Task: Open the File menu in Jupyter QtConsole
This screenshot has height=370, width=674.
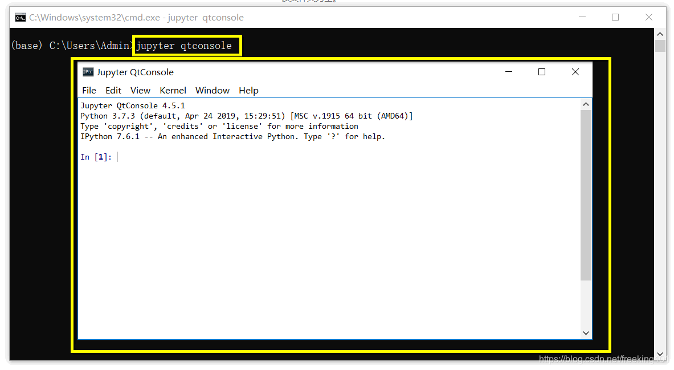Action: point(89,90)
